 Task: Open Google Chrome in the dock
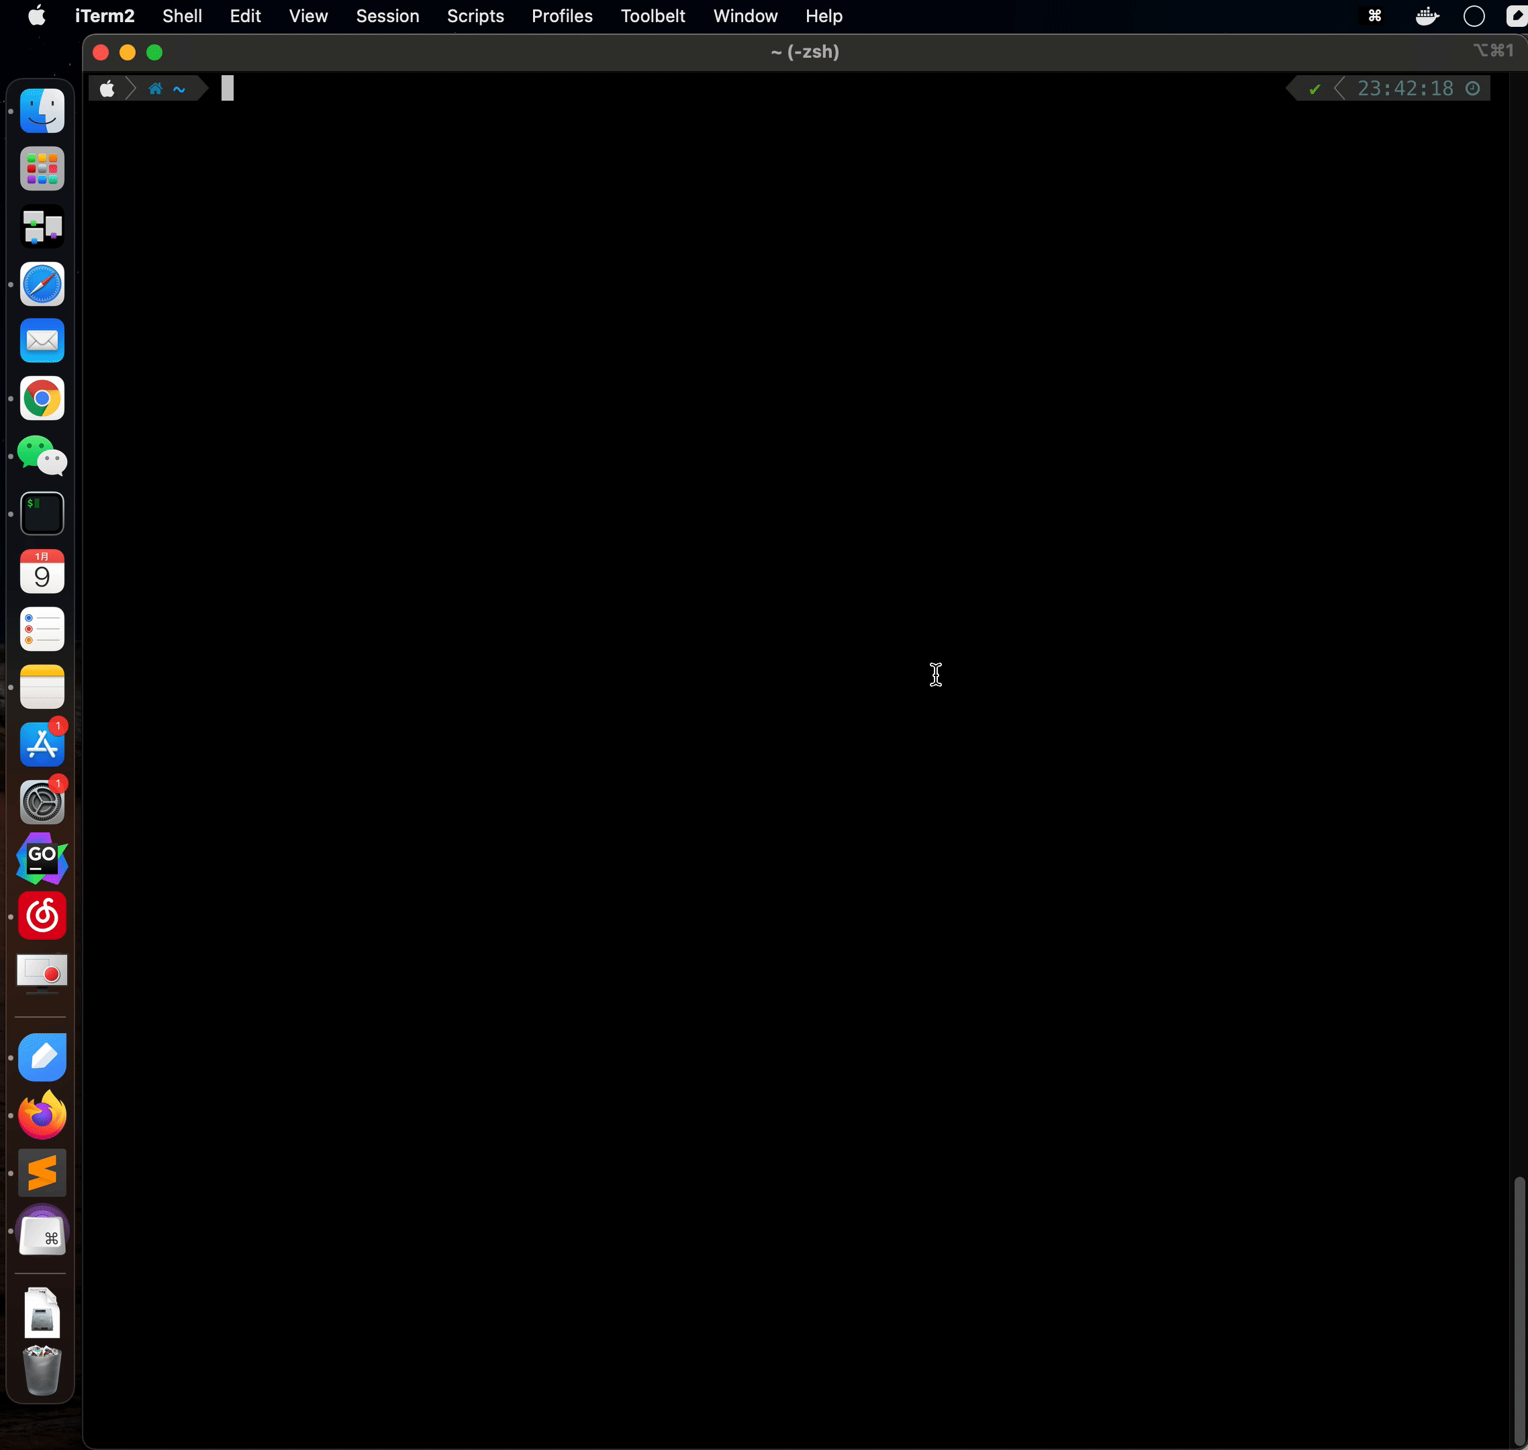coord(42,399)
